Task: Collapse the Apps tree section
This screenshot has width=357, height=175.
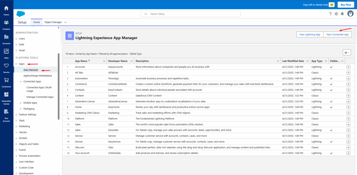Action: [x=16, y=64]
